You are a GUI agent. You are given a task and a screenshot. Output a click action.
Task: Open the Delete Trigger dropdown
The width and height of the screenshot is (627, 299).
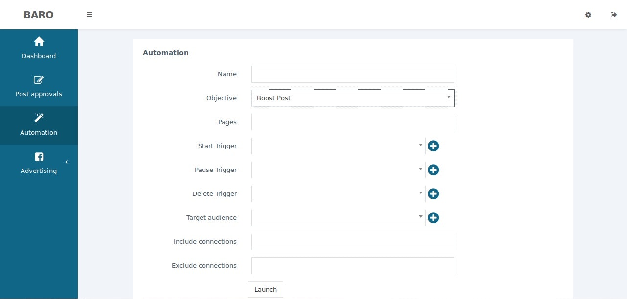coord(338,194)
